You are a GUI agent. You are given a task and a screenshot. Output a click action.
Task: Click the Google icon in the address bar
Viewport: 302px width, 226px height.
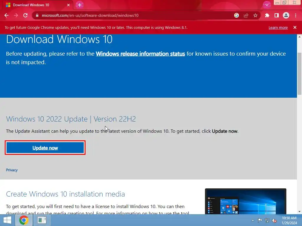point(237,15)
